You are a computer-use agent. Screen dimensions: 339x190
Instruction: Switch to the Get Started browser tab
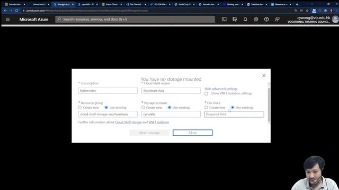tap(136, 4)
